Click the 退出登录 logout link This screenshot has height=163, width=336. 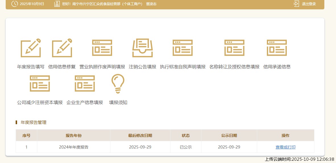point(309,4)
